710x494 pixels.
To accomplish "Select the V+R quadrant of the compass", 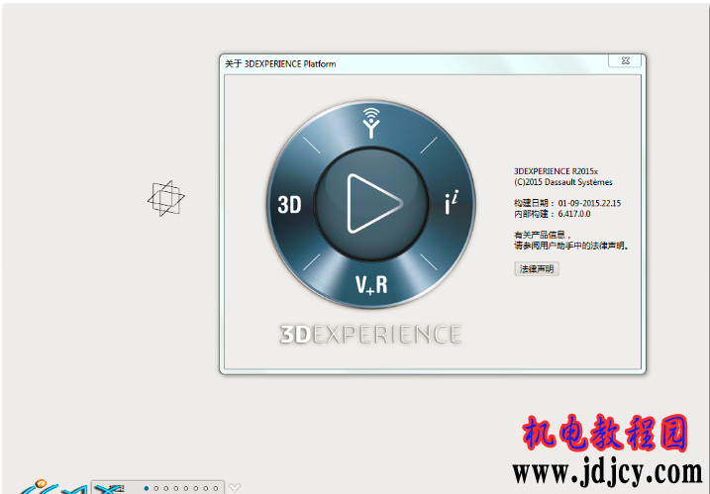I will tap(371, 284).
